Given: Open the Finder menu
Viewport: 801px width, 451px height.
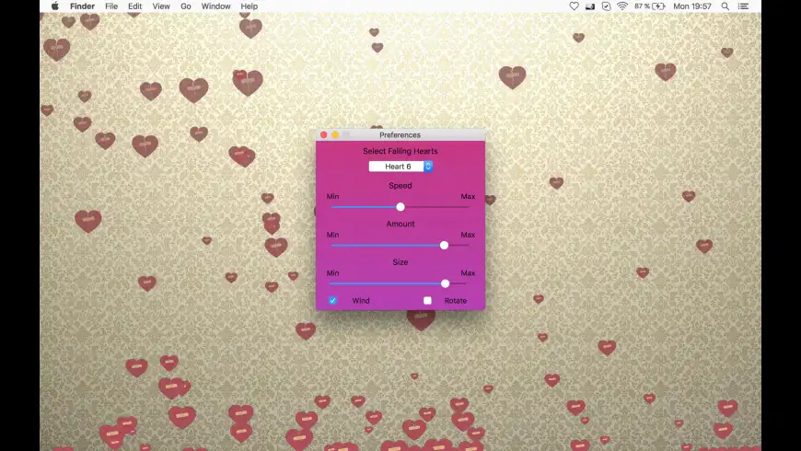Looking at the screenshot, I should [82, 6].
